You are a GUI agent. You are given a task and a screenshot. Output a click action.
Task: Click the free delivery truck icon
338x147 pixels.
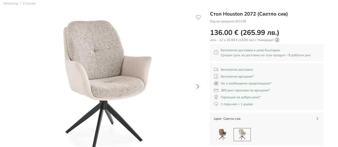216,69
